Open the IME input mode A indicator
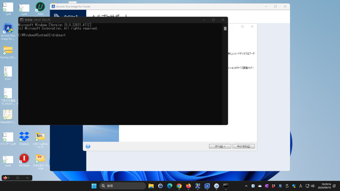Screen dimensions: 340x191 coord(300,186)
